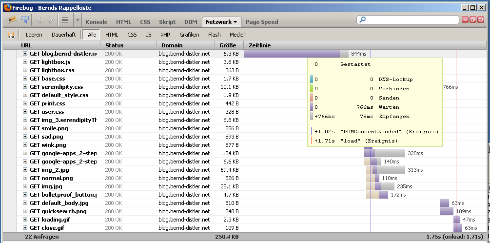Screen dimensions: 490x243
Task: Enable the Grafiken request filter
Action: [189, 35]
